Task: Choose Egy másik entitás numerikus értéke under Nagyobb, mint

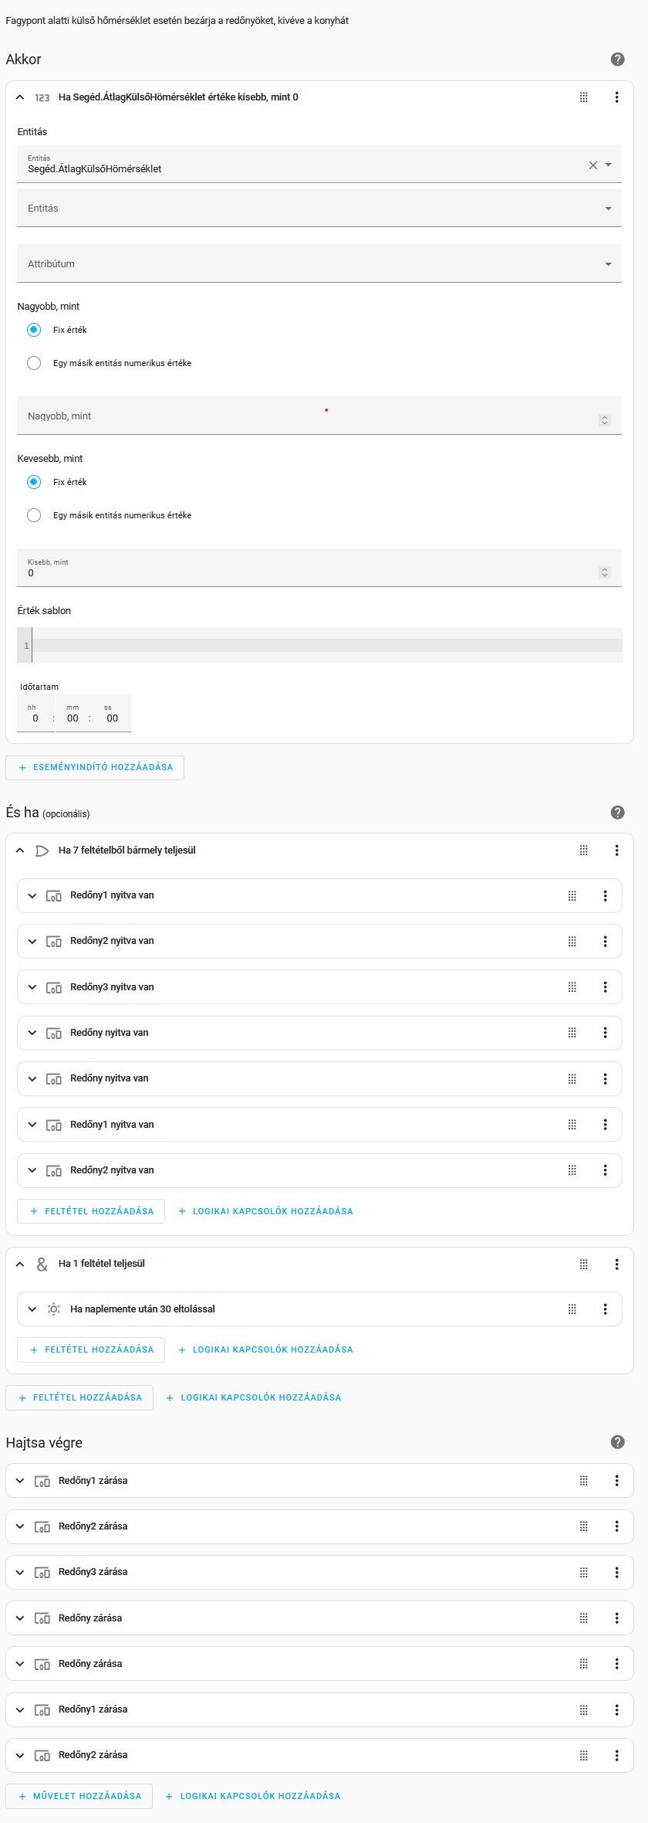Action: tap(34, 363)
